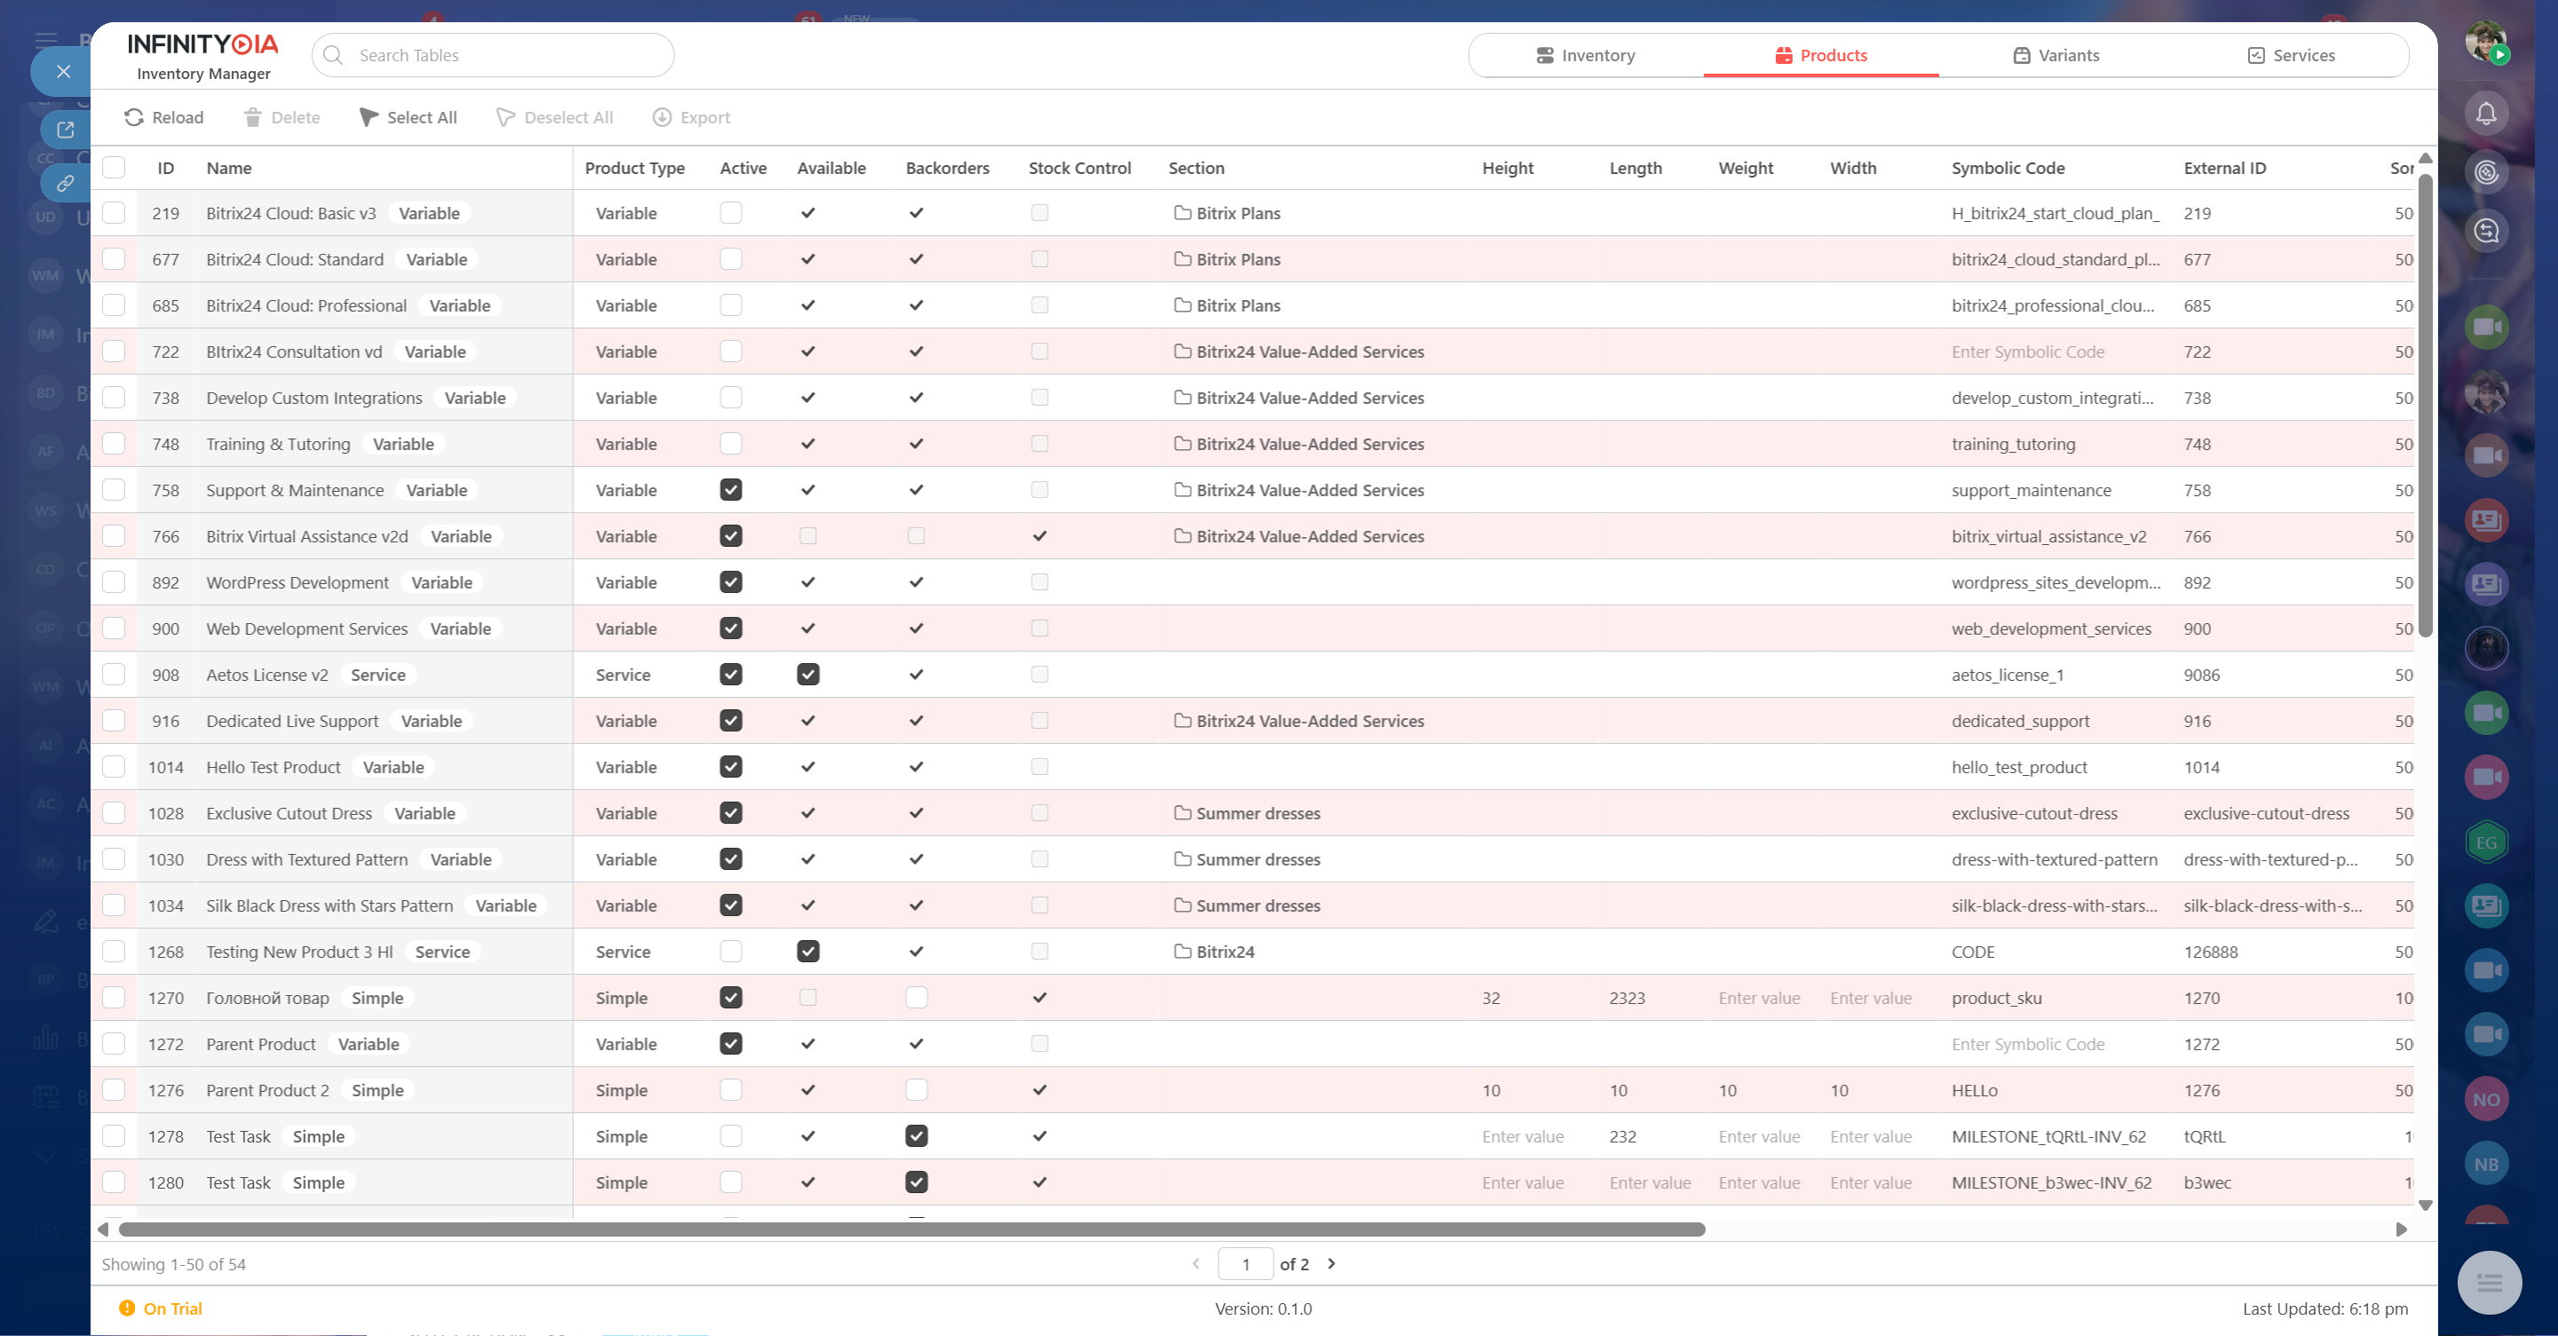Click the chain link icon on left
Screen dimensions: 2558x1336
point(66,184)
